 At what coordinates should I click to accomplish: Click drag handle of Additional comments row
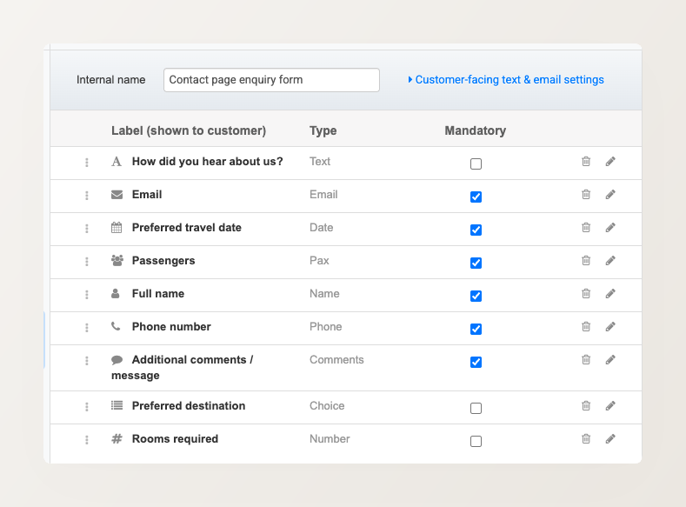click(87, 361)
